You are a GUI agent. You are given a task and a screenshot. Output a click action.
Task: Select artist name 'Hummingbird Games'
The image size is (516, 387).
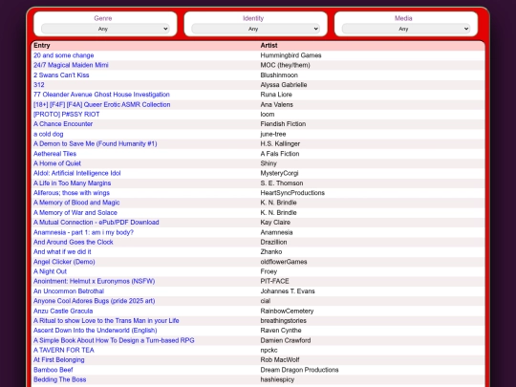tap(290, 55)
